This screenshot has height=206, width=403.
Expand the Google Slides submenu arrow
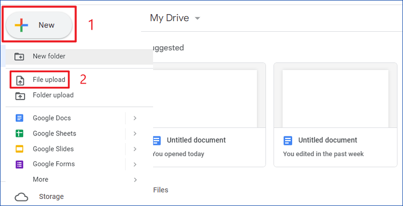[135, 149]
